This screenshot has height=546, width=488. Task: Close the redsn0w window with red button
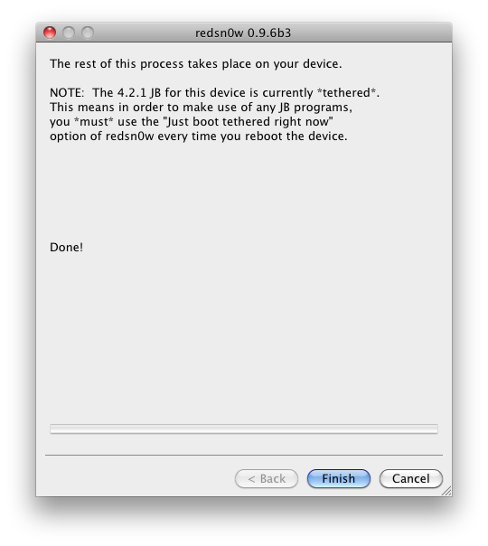(x=50, y=33)
